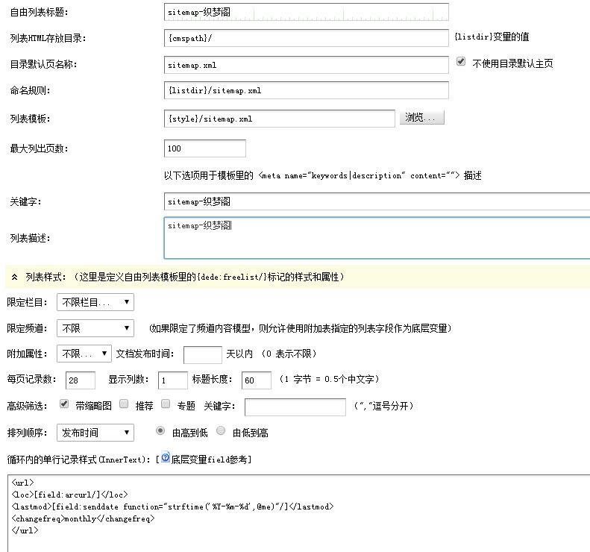Viewport: 590px width, 552px height.
Task: Open the 限定栏目 dropdown
Action: 95,302
